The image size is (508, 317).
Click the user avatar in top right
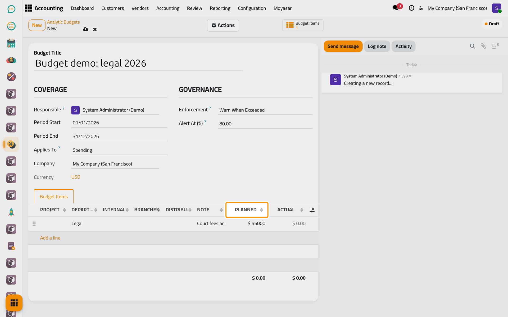coord(497,8)
